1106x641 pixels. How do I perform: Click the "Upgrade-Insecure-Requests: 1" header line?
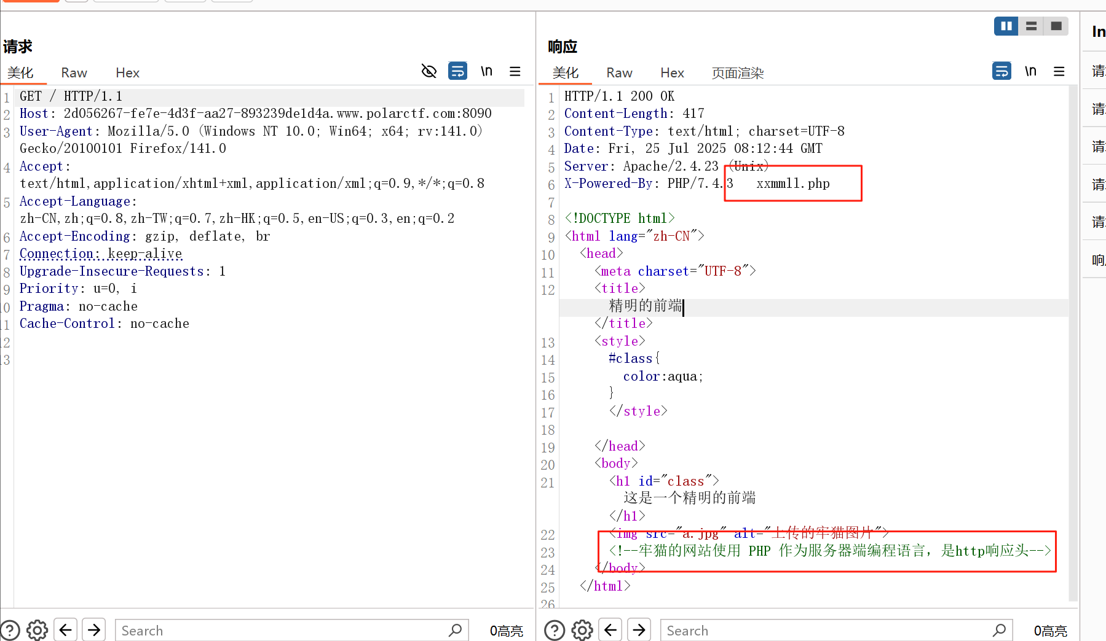coord(123,271)
